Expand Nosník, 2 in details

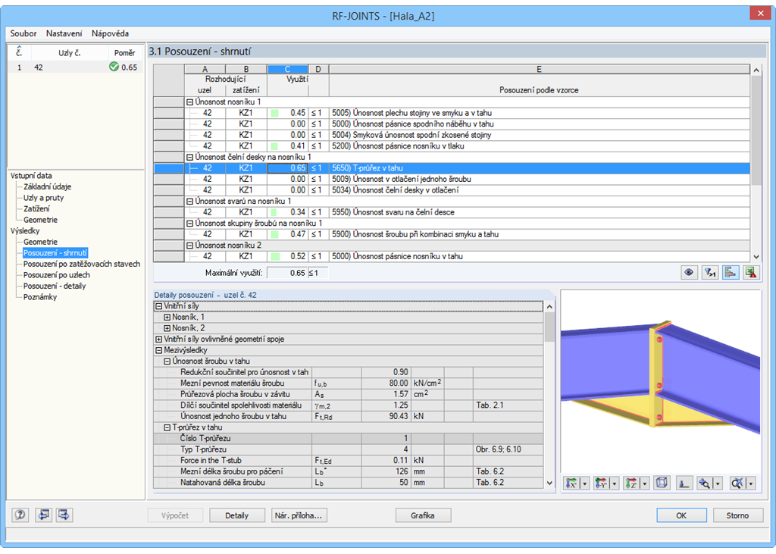pos(167,328)
